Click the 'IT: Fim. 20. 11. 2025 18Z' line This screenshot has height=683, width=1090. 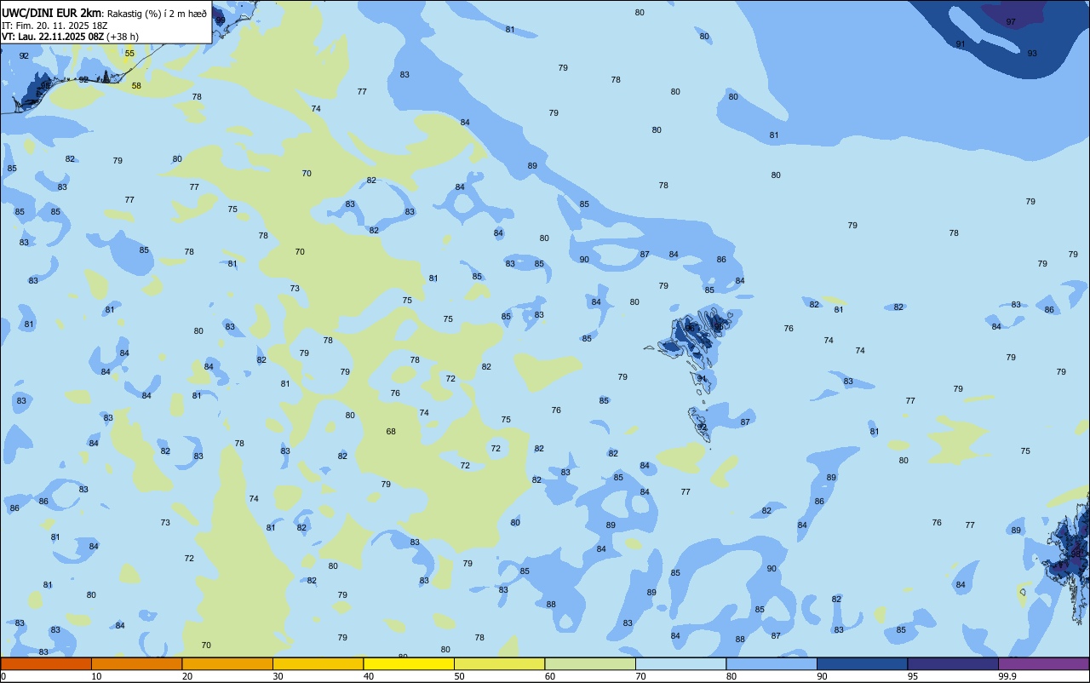coord(54,26)
